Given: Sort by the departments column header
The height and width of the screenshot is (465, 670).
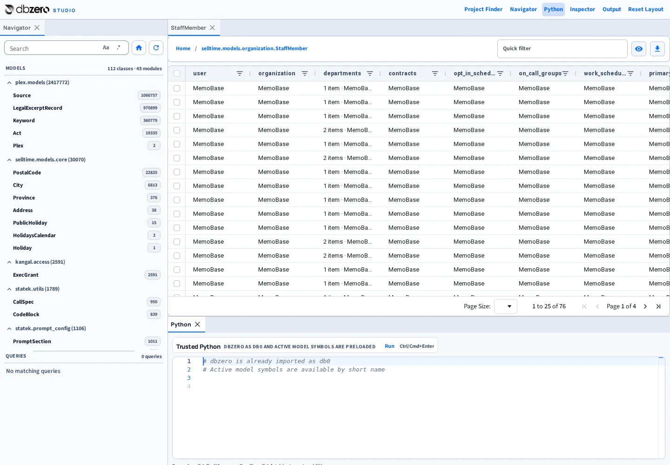Looking at the screenshot, I should 342,73.
